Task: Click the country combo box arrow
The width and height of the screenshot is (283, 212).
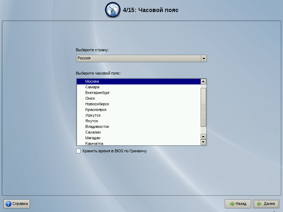Action: [x=203, y=58]
